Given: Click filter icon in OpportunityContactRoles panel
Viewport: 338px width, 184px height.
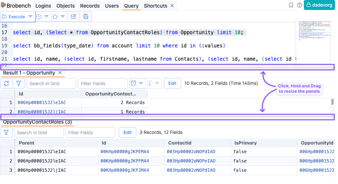Looking at the screenshot, I should [x=6, y=133].
